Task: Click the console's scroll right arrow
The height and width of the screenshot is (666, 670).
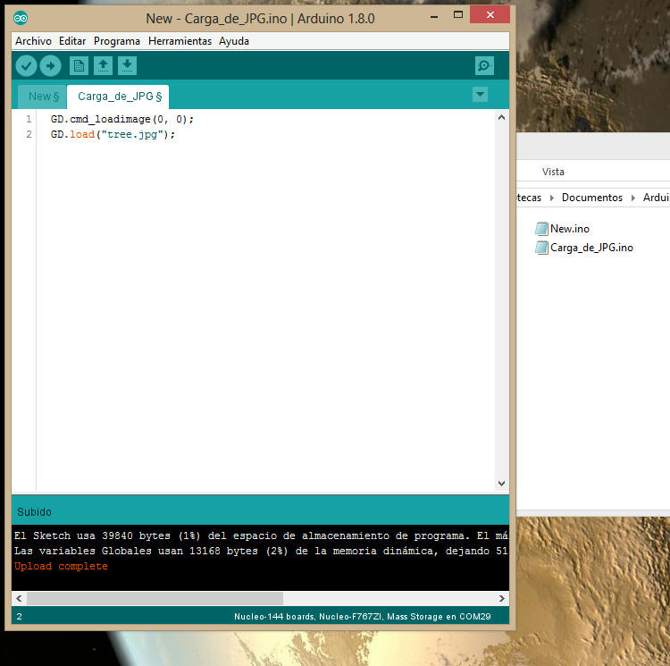Action: pyautogui.click(x=502, y=598)
